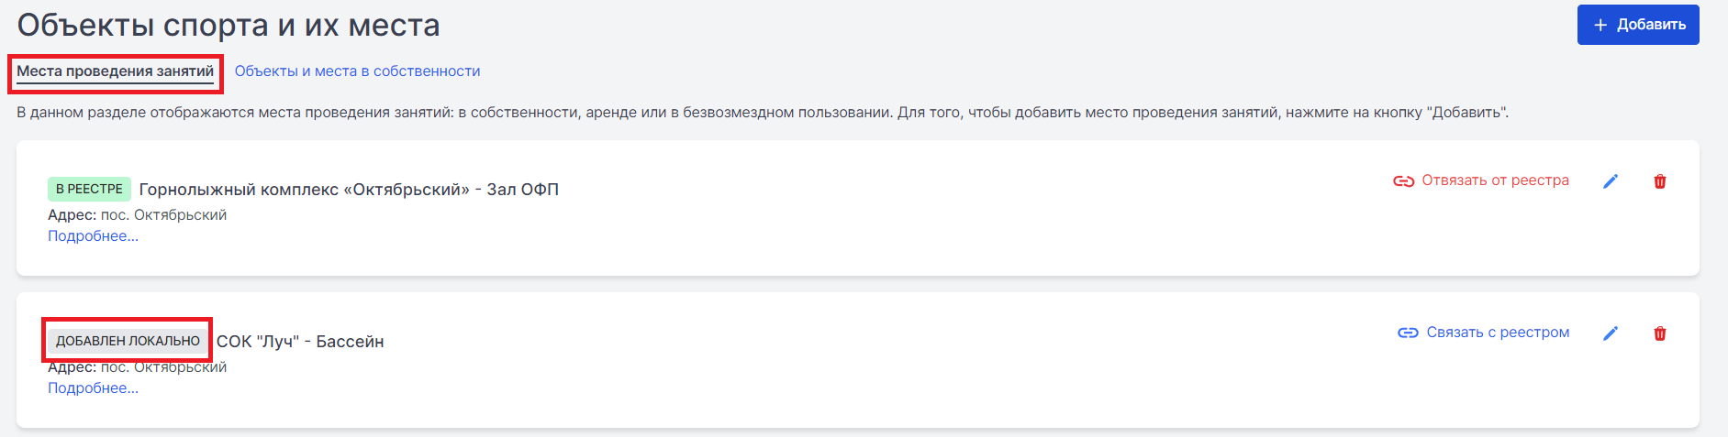This screenshot has height=437, width=1728.
Task: Select СОК "Луч" - Бассейн title
Action: [x=300, y=342]
